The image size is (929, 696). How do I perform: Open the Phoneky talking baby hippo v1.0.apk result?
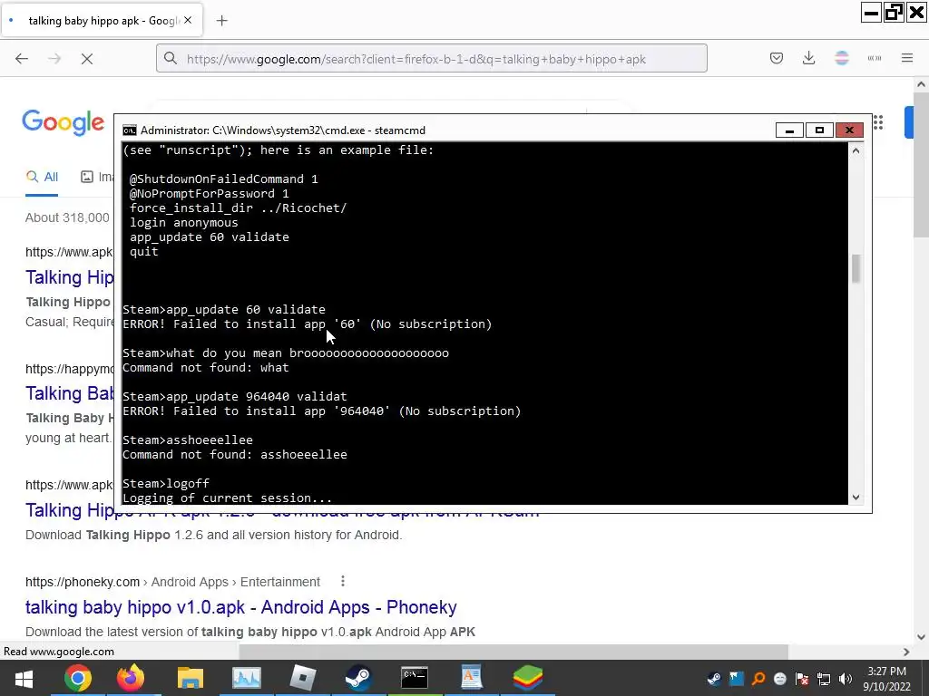pos(241,607)
